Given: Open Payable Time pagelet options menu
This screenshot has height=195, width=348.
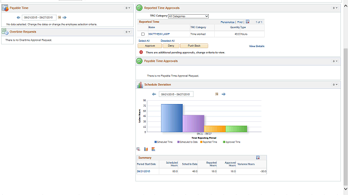Looking at the screenshot, I should (128, 8).
